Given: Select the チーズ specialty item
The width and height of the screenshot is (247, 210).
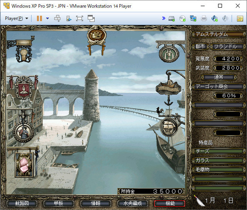Looking at the screenshot, I should click(219, 151).
